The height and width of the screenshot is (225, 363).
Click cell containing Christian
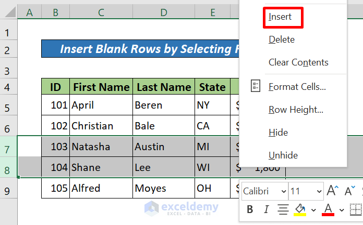click(101, 126)
